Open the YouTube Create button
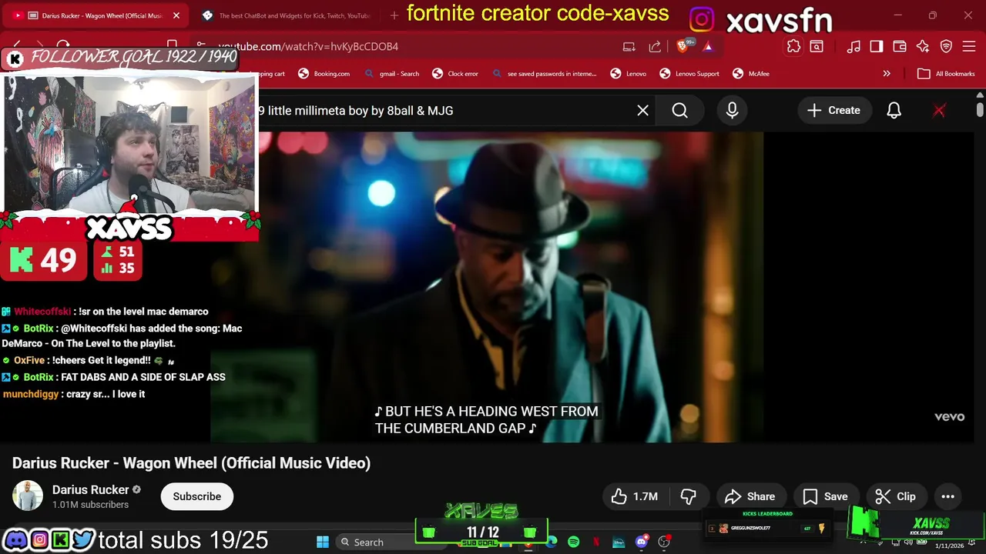 click(833, 111)
